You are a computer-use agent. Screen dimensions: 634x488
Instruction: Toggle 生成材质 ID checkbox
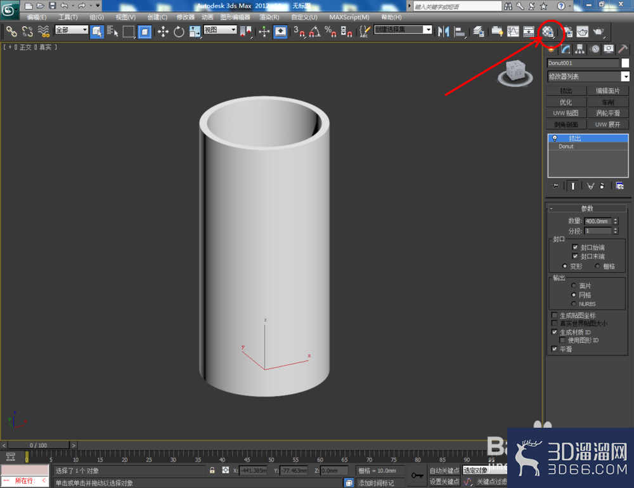[554, 333]
